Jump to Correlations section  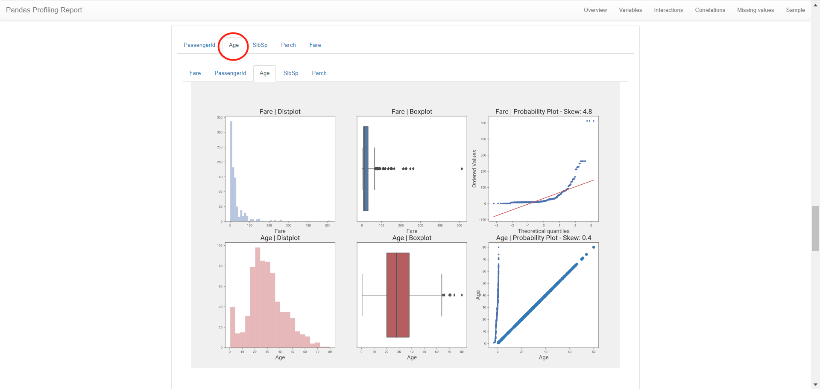(710, 10)
